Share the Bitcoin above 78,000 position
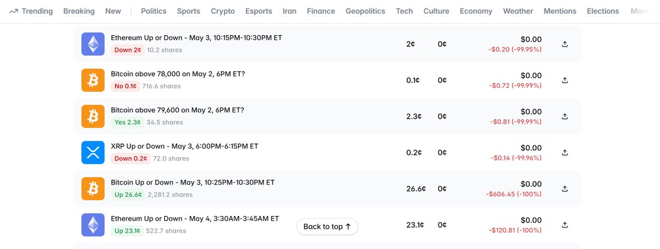Viewport: 660px width, 249px height. click(565, 80)
